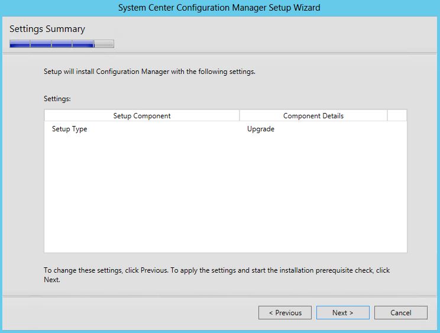The width and height of the screenshot is (440, 333).
Task: Select the Setup Type row
Action: (225, 129)
